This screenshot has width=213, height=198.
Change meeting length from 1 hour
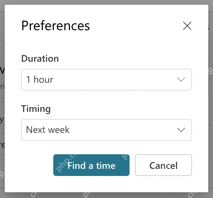click(x=106, y=80)
